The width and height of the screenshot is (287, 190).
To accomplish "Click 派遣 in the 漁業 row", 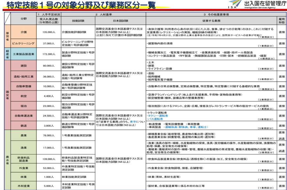I will pos(281,151).
